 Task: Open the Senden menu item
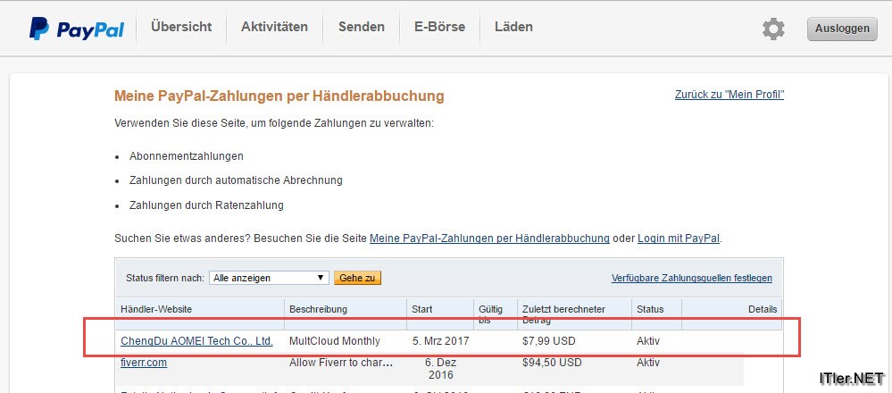pyautogui.click(x=362, y=27)
